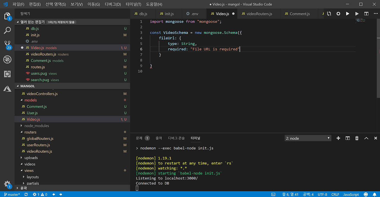Open the terminal selector '2: node' dropdown
This screenshot has width=380, height=197.
coord(308,138)
